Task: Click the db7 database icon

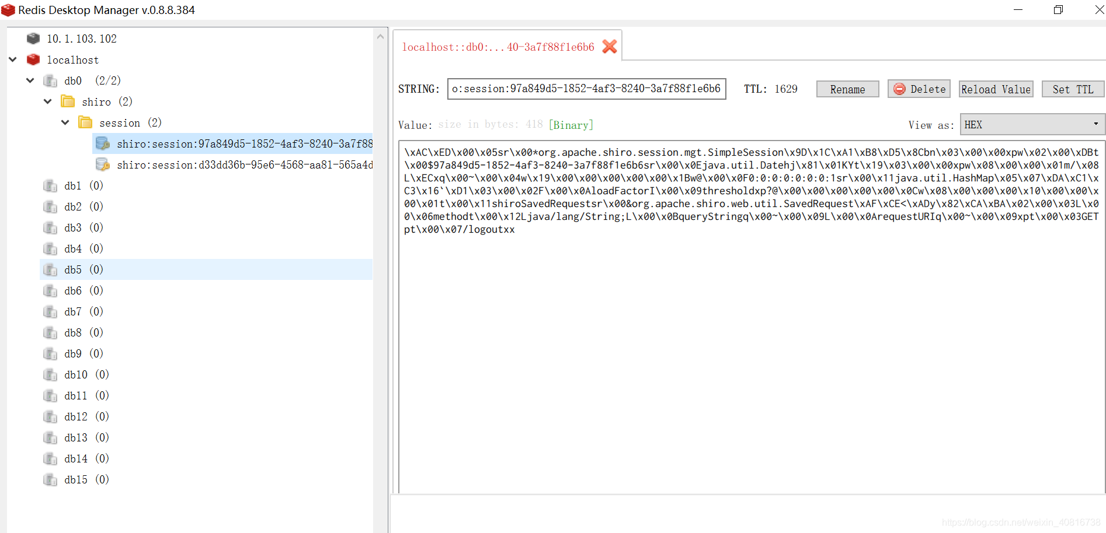Action: (50, 311)
